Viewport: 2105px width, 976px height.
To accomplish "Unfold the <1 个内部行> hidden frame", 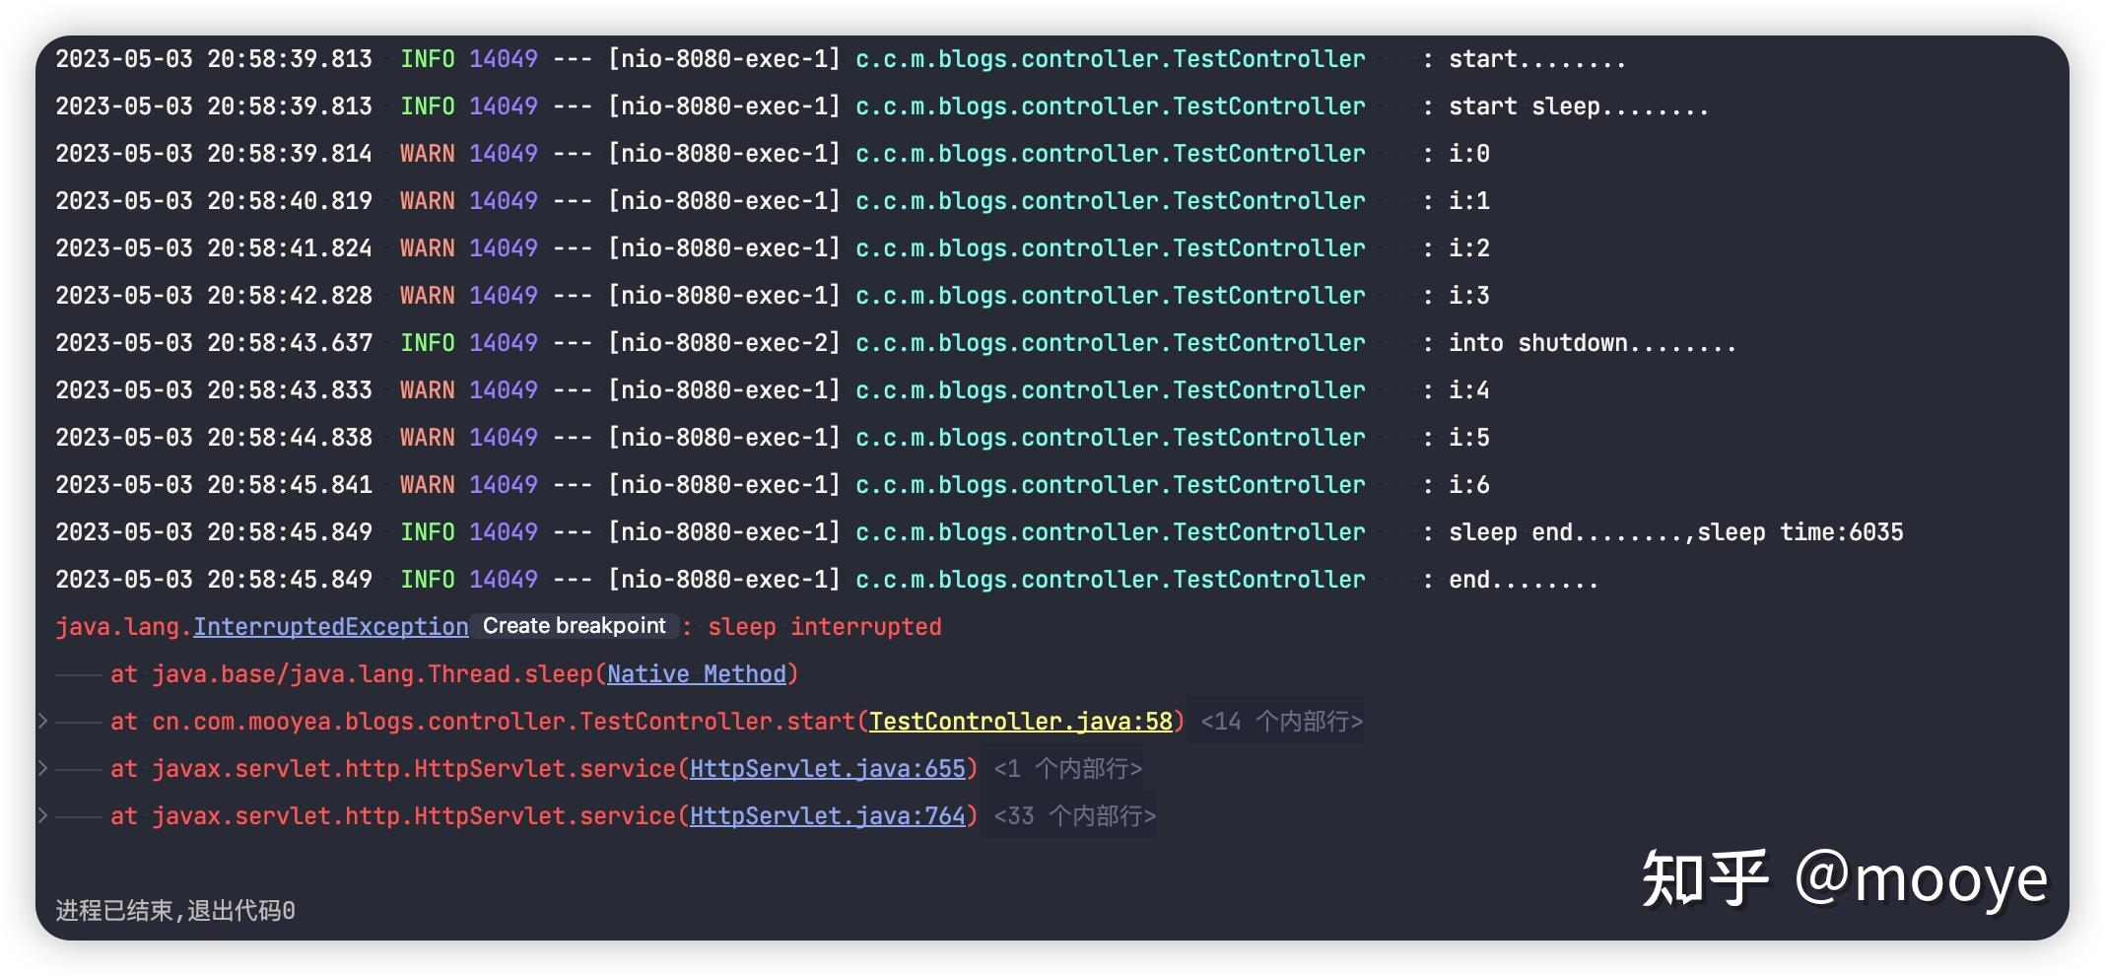I will [1067, 769].
